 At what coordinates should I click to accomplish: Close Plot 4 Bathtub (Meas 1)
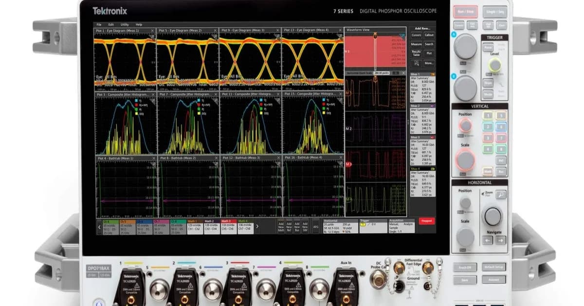pyautogui.click(x=153, y=158)
